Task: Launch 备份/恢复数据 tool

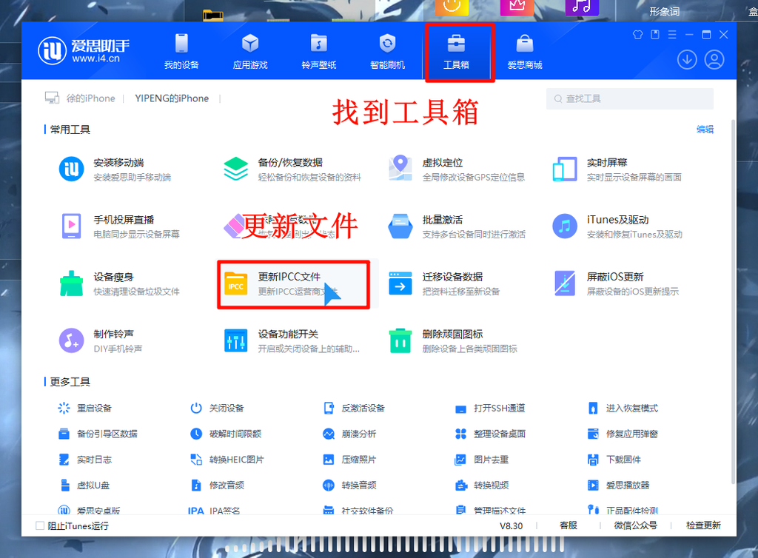Action: (292, 169)
